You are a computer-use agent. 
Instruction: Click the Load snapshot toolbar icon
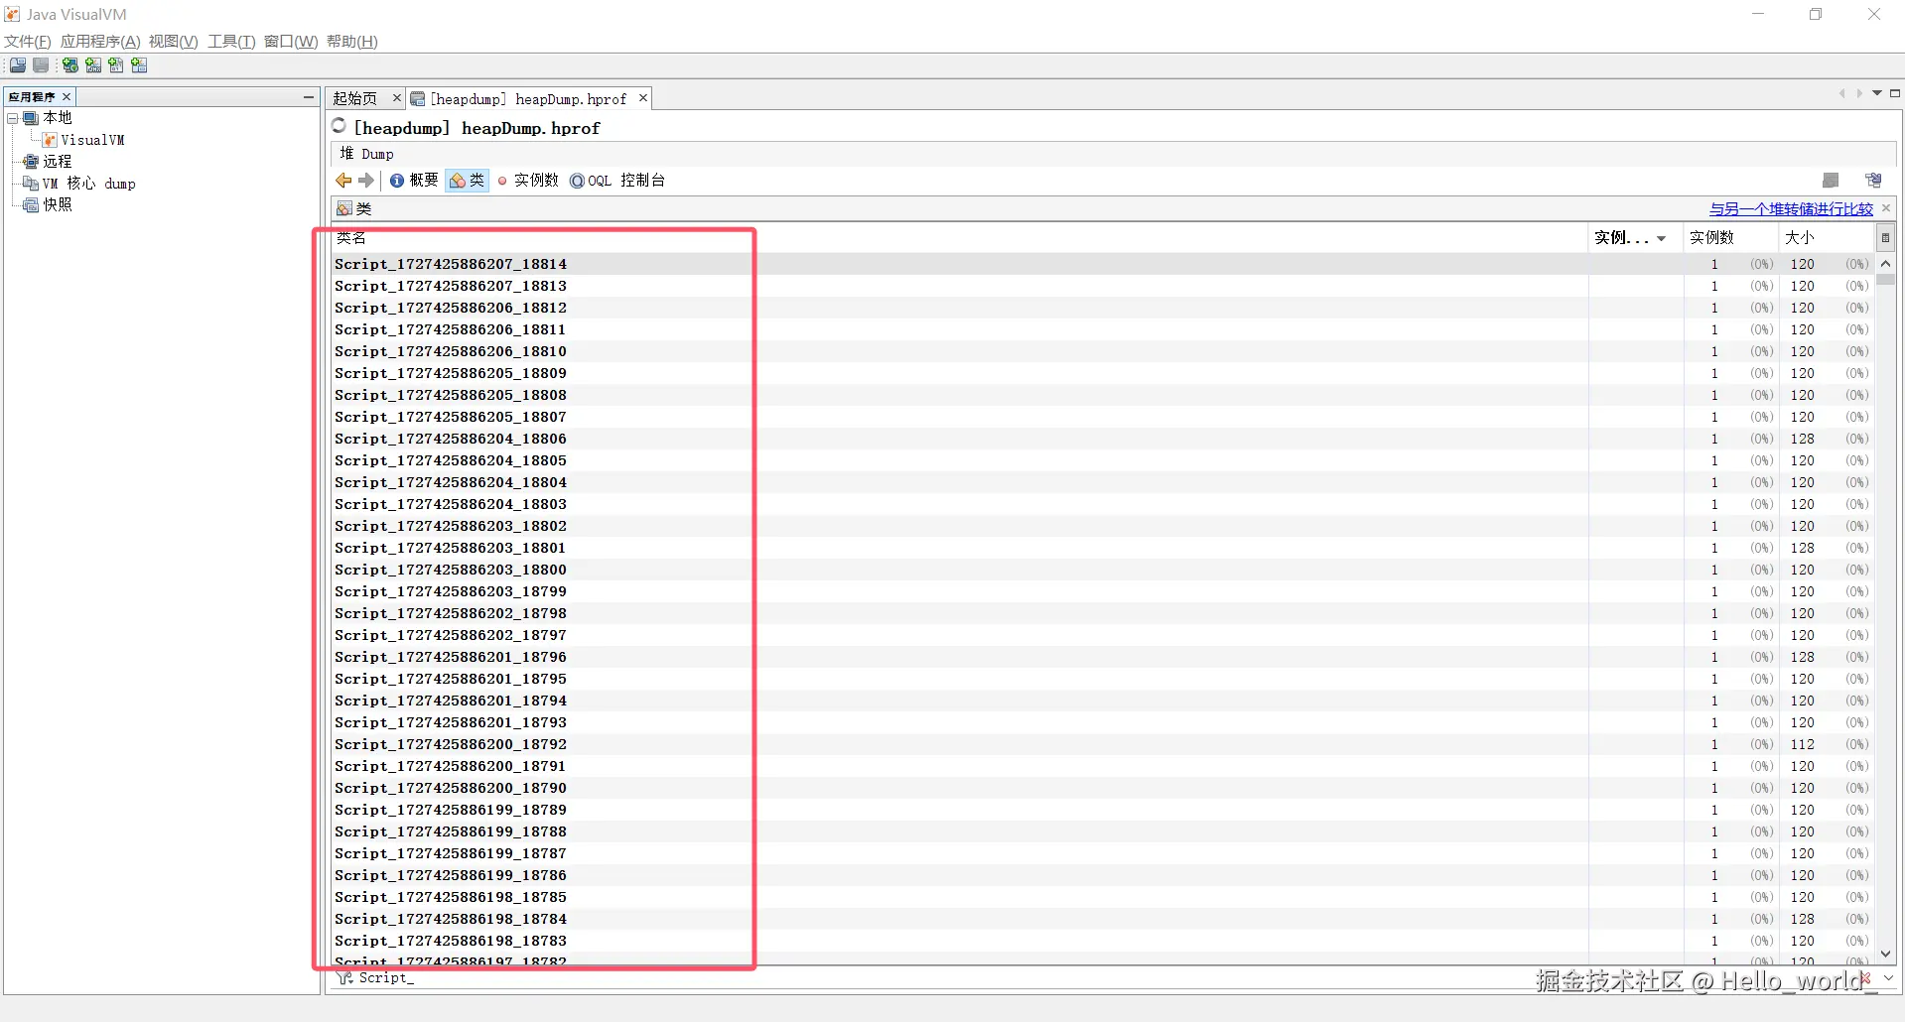click(18, 65)
